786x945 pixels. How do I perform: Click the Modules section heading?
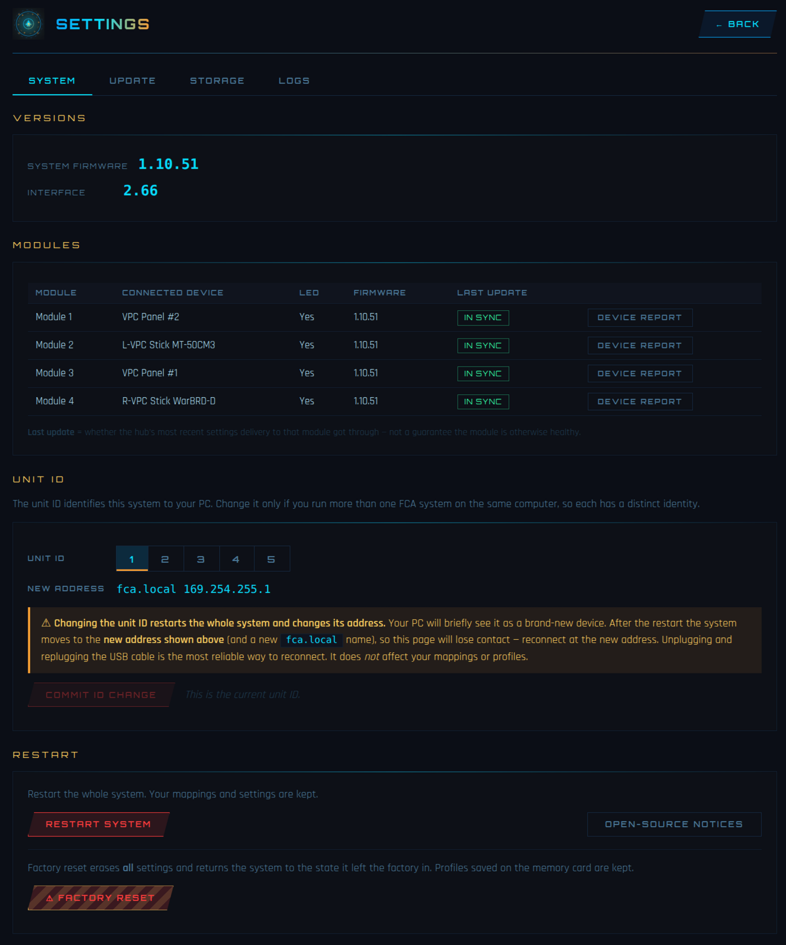47,245
